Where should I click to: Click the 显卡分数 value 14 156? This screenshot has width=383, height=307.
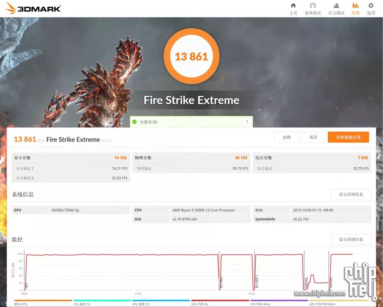pos(120,158)
